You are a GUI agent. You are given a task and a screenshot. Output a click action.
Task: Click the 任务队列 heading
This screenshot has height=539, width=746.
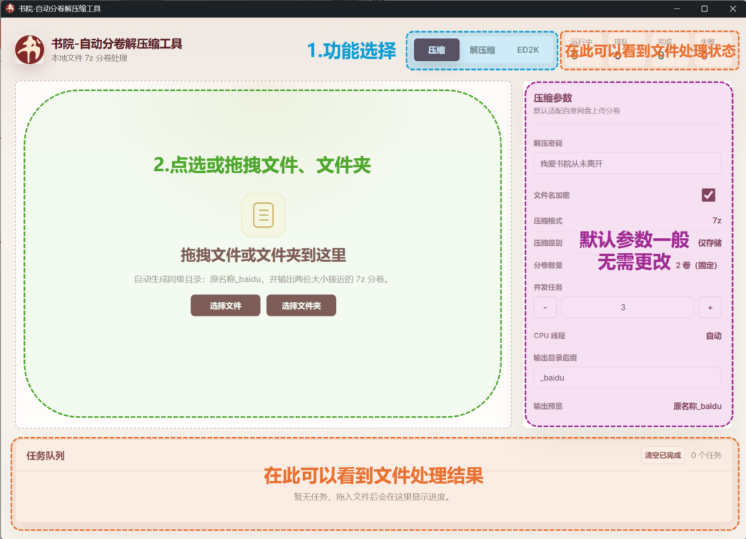coord(45,456)
